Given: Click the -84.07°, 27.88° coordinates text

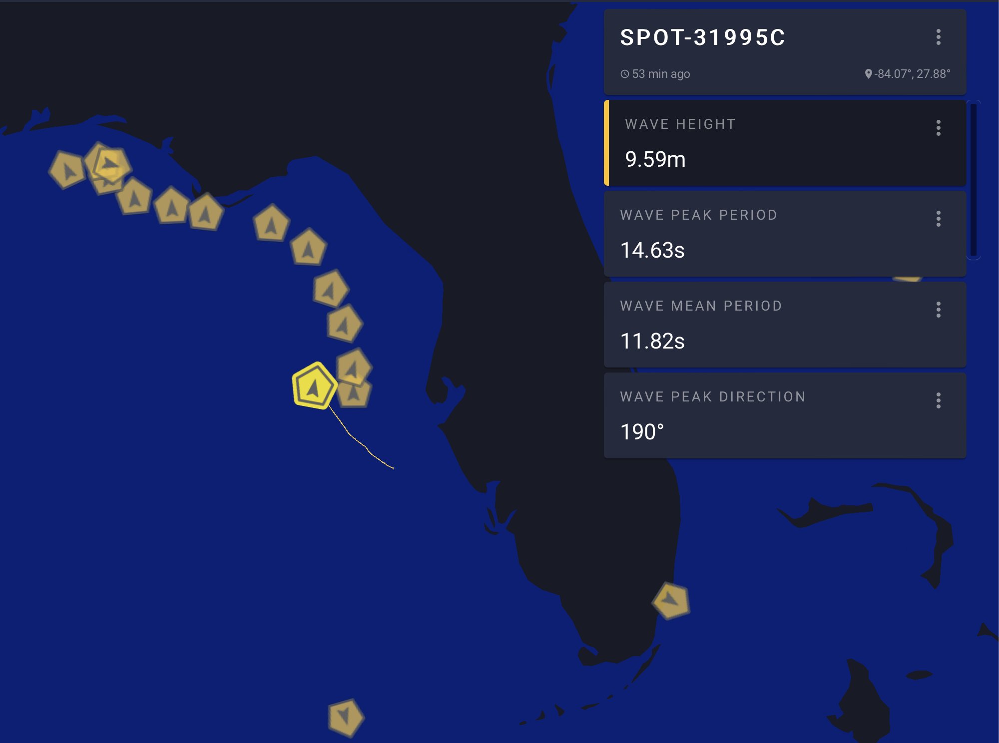Looking at the screenshot, I should tap(912, 74).
